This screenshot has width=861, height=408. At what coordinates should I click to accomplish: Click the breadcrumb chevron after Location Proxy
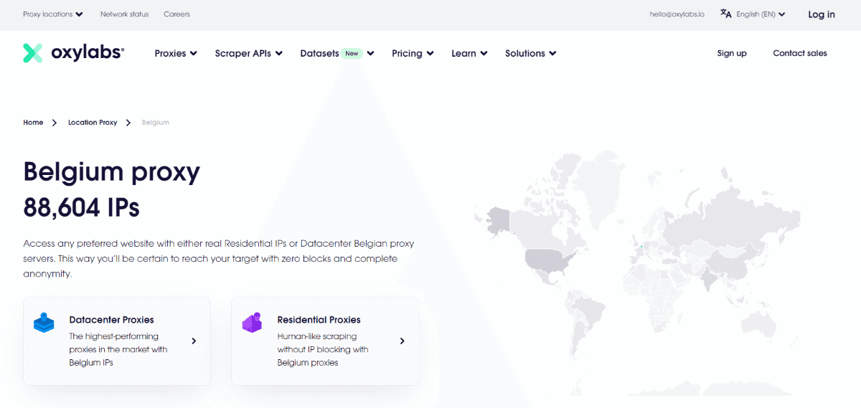[x=128, y=123]
